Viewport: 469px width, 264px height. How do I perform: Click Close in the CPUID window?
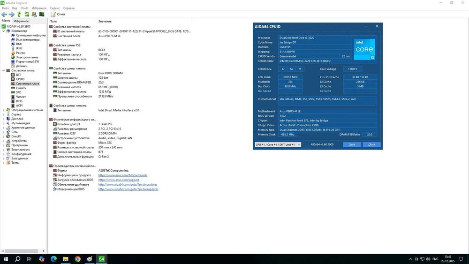[371, 145]
